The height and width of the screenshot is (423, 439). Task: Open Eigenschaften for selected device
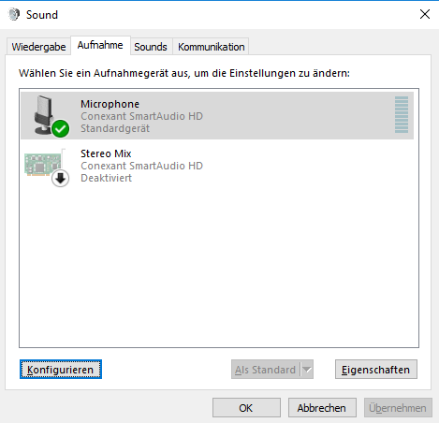(x=376, y=370)
